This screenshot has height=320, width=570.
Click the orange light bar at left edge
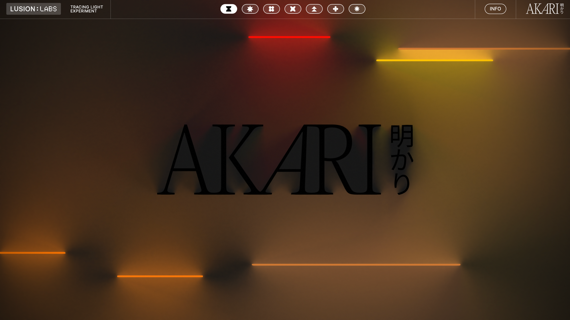[x=32, y=253]
